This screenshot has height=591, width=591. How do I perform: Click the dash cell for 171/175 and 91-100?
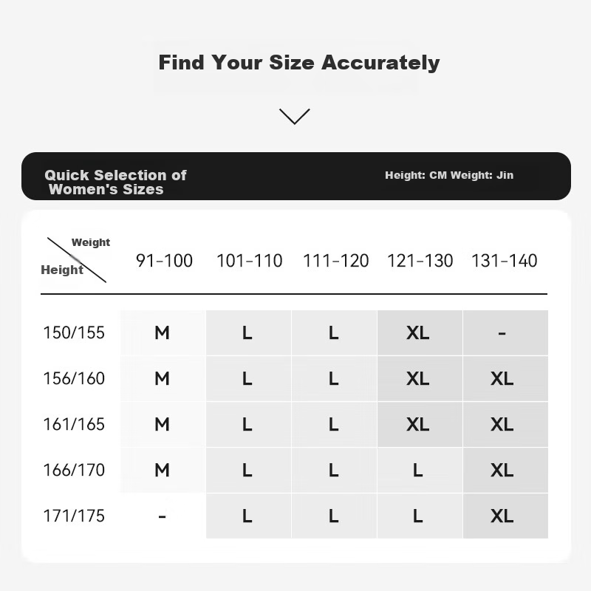[x=163, y=516]
